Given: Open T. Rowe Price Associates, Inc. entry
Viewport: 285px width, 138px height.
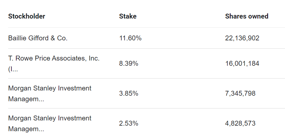Looking at the screenshot, I should point(54,58).
